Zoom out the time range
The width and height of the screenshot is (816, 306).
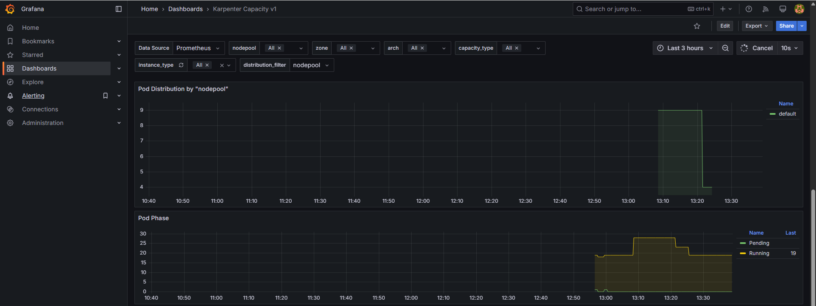(x=725, y=48)
